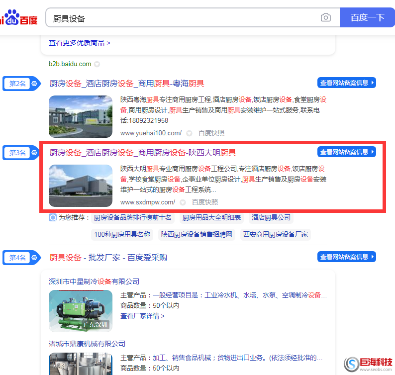Expand arrow beside www.sxdmpw.com
Image resolution: width=395 pixels, height=375 pixels.
pyautogui.click(x=183, y=202)
